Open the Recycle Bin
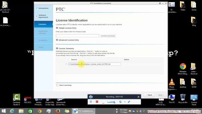Screen dimensions: 202x114 [x=183, y=99]
